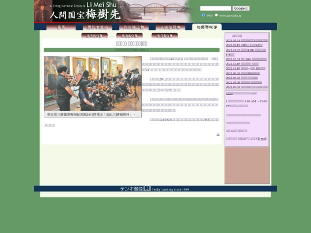
Task: Click the E-mail contact link
Action: (262, 139)
